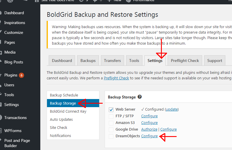
Task: Click the plus New icon in the admin bar
Action: coord(109,1)
